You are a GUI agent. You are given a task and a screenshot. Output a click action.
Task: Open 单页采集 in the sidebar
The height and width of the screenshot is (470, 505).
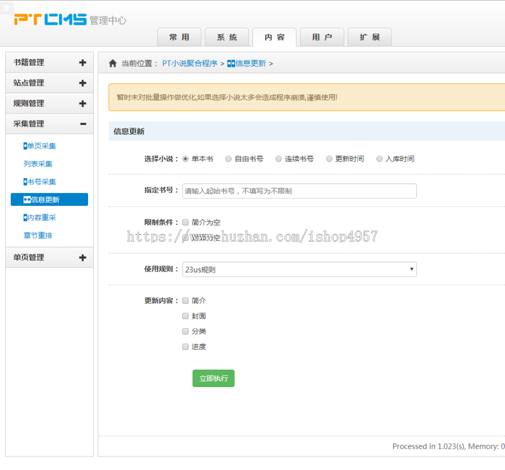[x=40, y=146]
